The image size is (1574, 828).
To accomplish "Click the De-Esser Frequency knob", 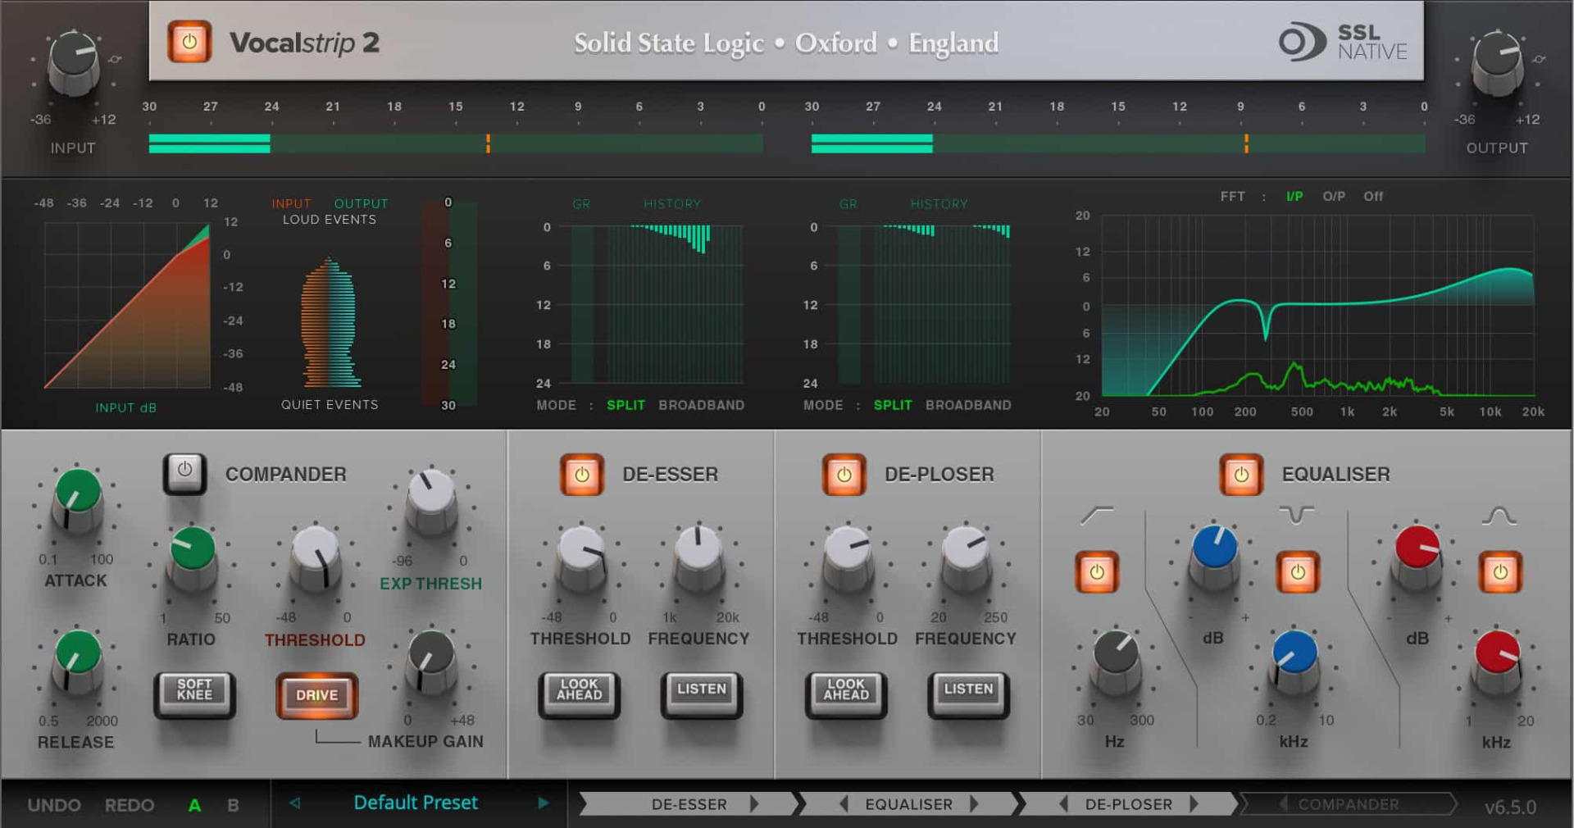I will click(x=699, y=557).
